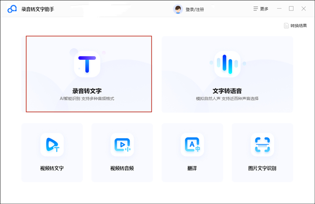Select the 录音转文字 card title
This screenshot has width=315, height=204.
pos(87,91)
